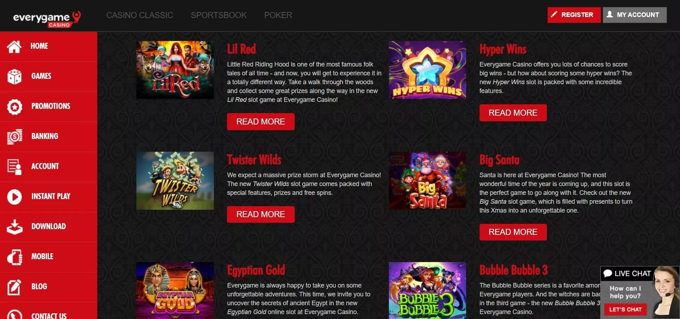Click the Download tray icon
Screen dimensions: 680x319
coord(14,227)
